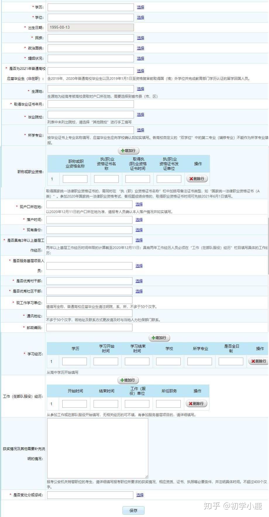
Task: Open the 选择 link for 现户口所在地
Action: pyautogui.click(x=139, y=204)
